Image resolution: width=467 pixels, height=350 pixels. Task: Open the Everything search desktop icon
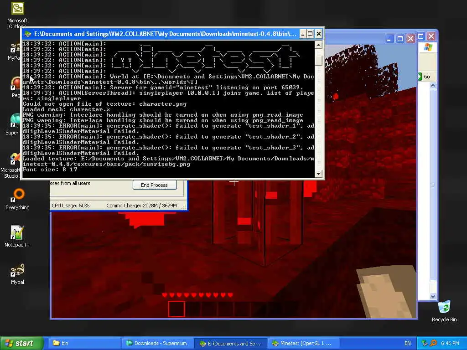click(x=18, y=195)
